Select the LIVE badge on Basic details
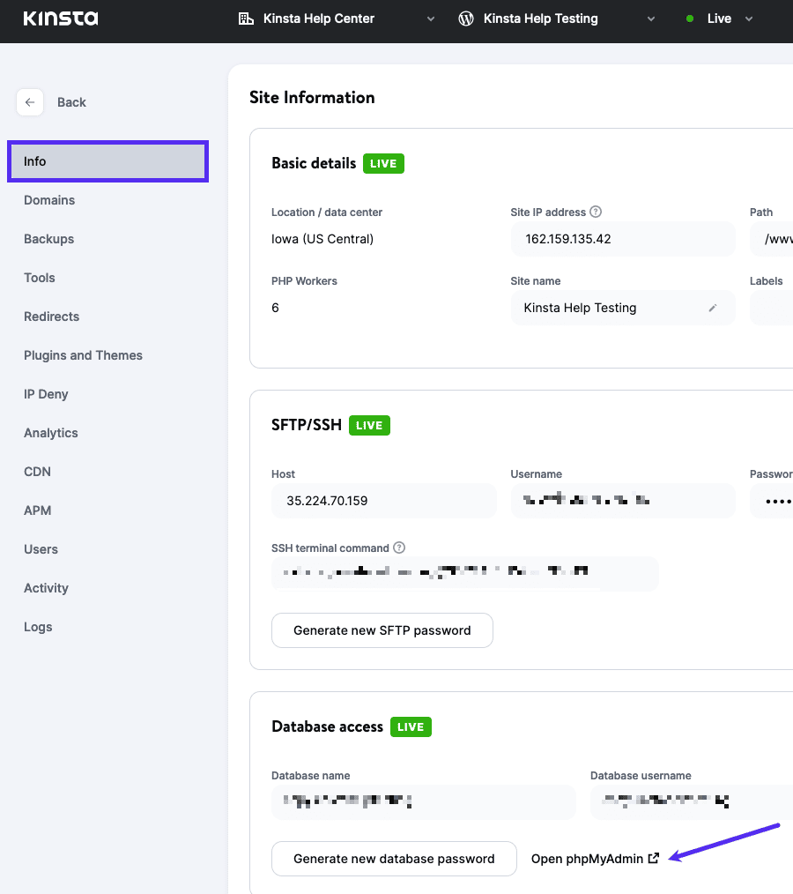 pyautogui.click(x=382, y=163)
